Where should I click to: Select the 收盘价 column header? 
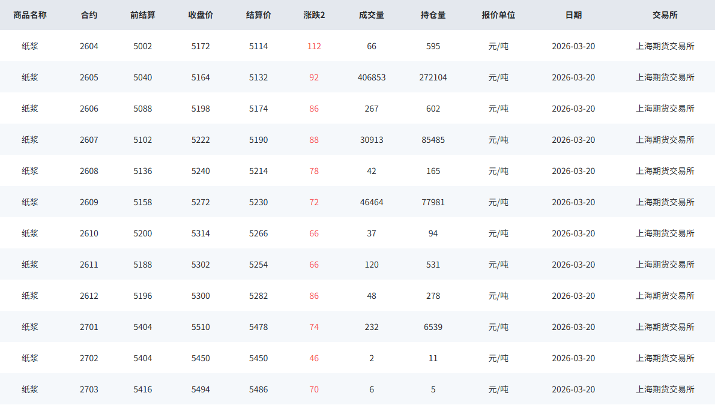tap(201, 15)
